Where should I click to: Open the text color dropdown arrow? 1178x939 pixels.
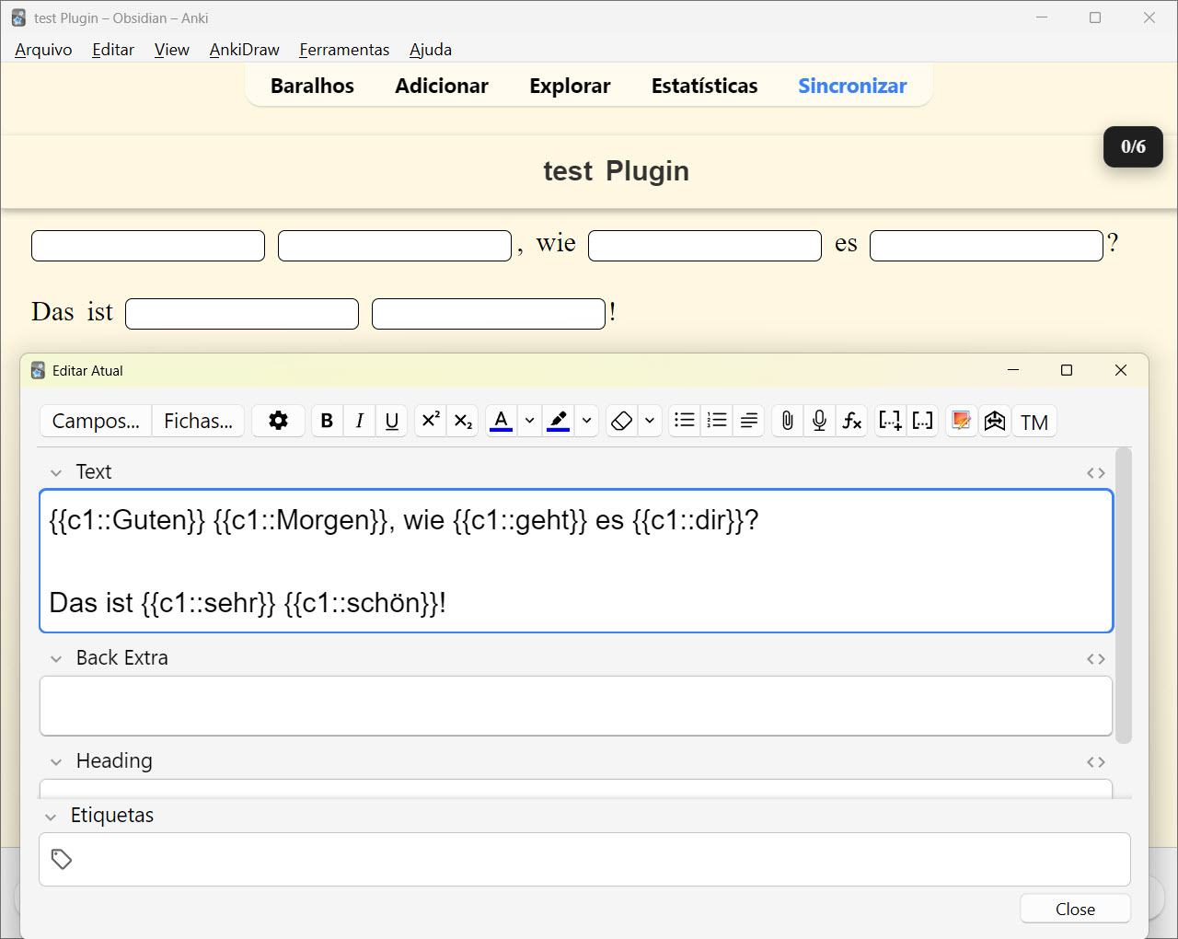[529, 421]
